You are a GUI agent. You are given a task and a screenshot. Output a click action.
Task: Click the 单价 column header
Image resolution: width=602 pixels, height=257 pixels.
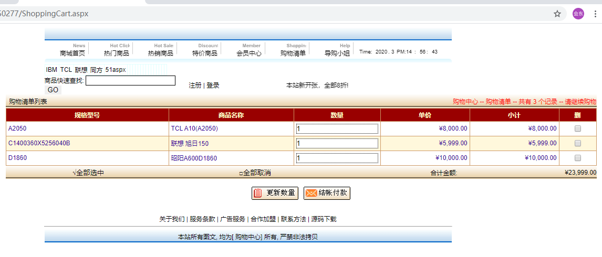[425, 115]
